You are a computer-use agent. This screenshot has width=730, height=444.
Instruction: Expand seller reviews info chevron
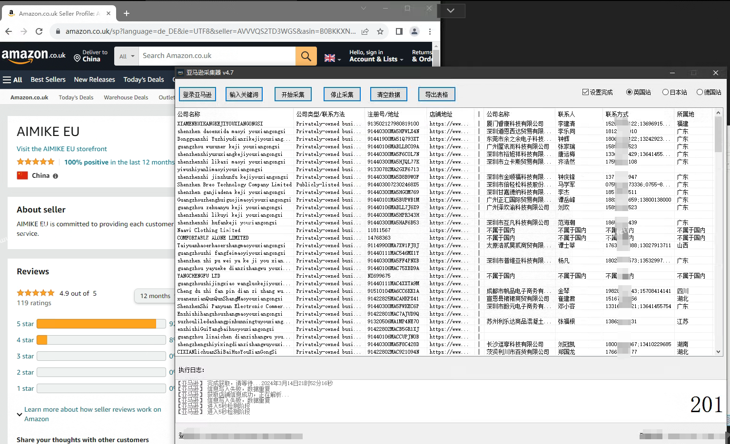[20, 415]
